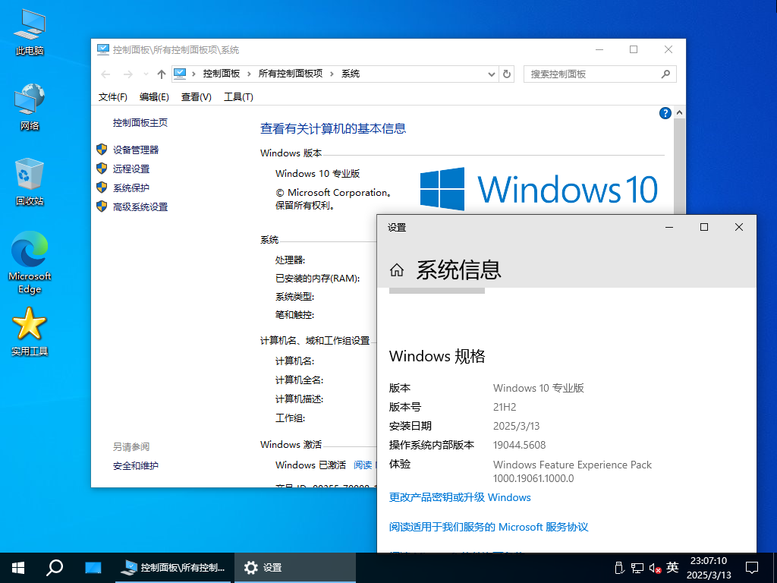Viewport: 777px width, 583px height.
Task: Open 安全和维护 link
Action: (136, 465)
